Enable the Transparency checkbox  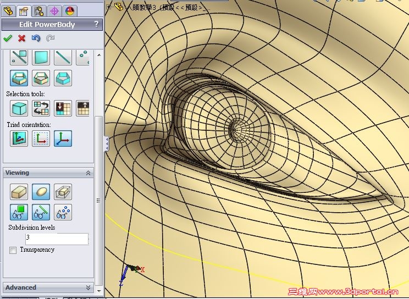(13, 250)
